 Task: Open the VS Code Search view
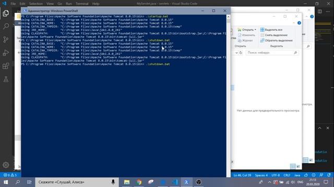pos(6,26)
